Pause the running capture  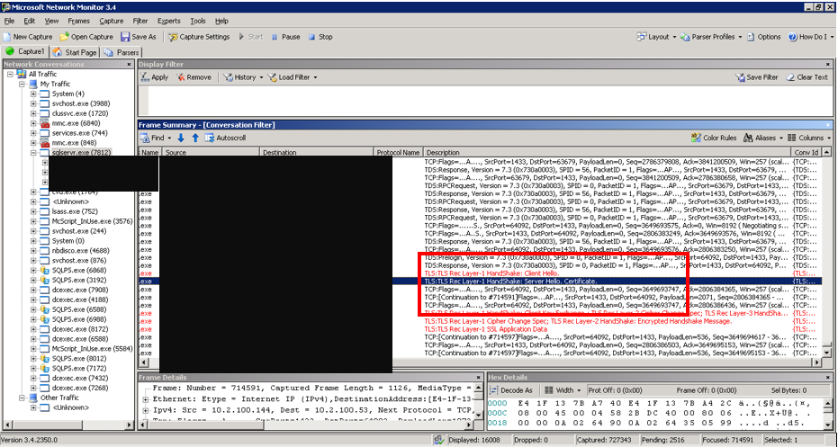(285, 37)
